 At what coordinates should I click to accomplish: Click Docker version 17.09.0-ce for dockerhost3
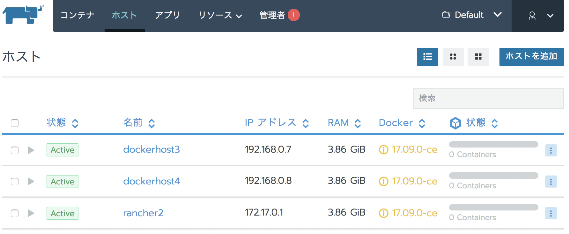(x=415, y=149)
